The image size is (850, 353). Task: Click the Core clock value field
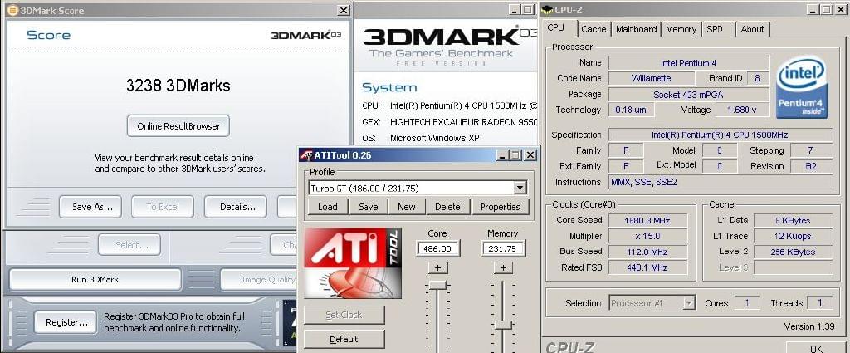point(437,248)
